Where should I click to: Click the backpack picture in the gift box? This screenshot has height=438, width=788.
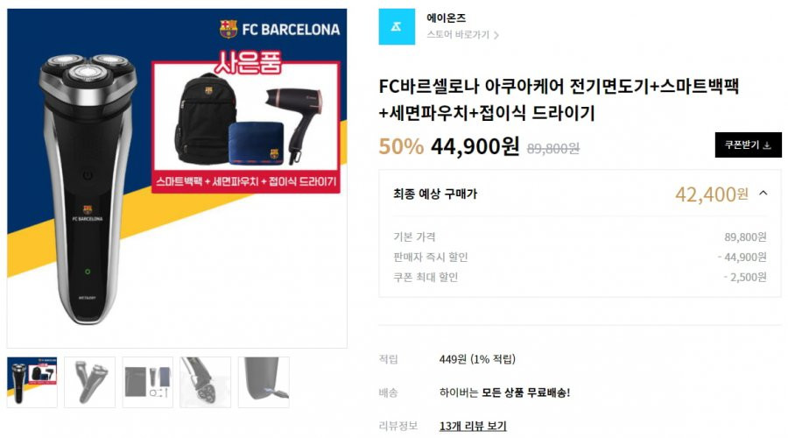click(x=205, y=119)
